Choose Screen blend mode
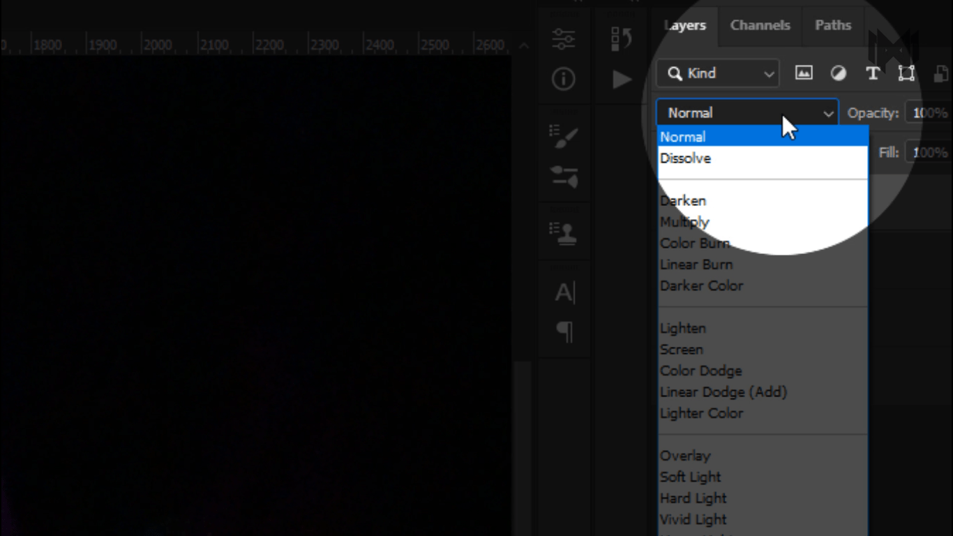This screenshot has width=953, height=536. 763,350
